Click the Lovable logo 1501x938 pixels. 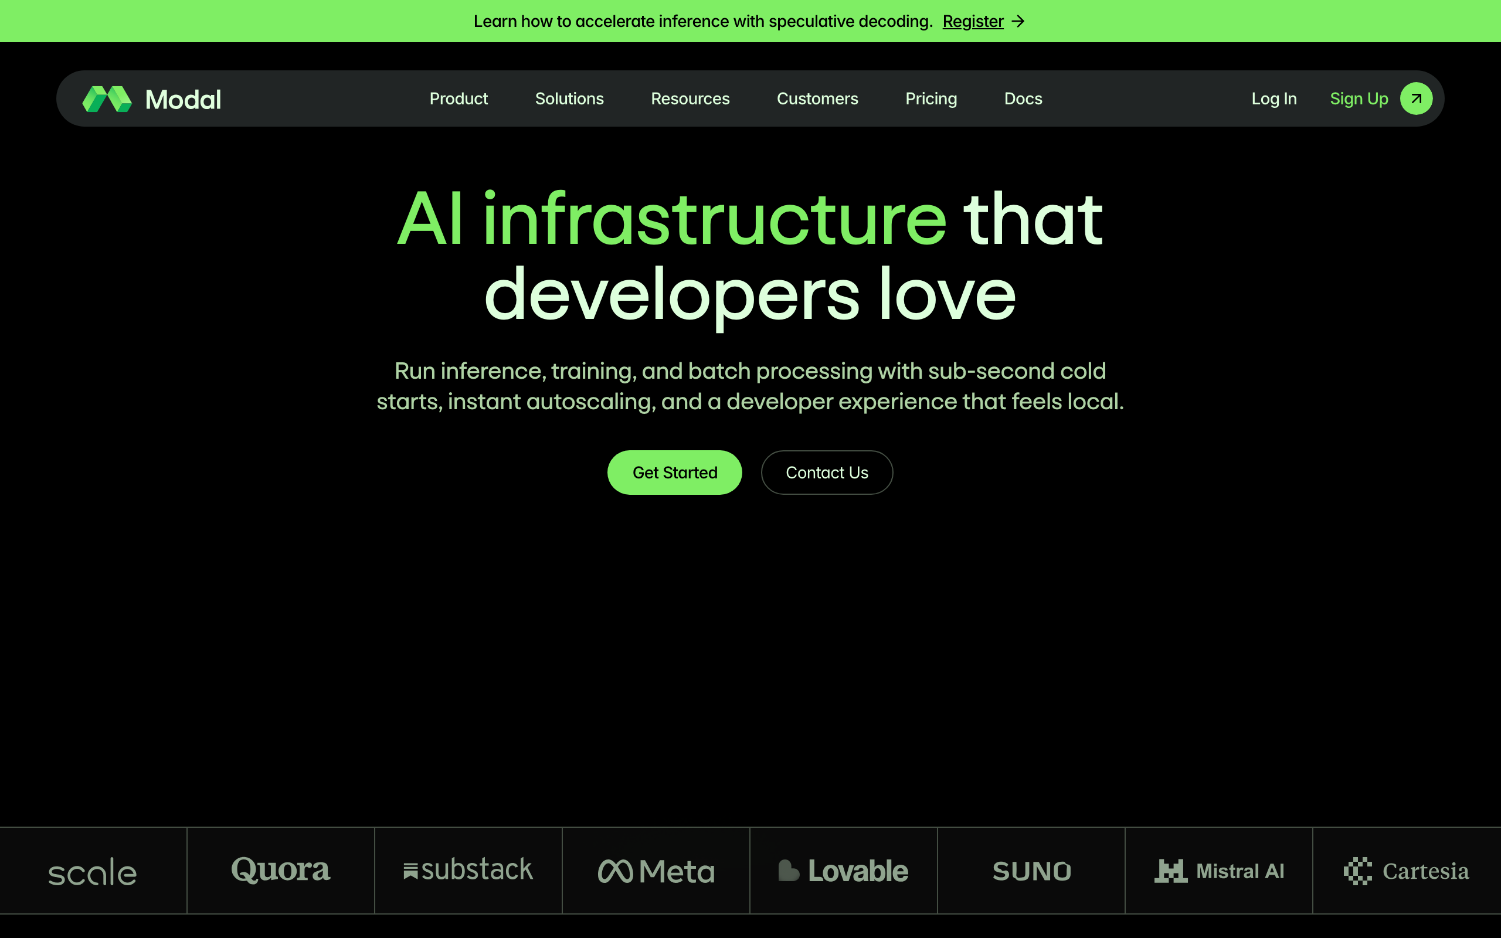[844, 871]
